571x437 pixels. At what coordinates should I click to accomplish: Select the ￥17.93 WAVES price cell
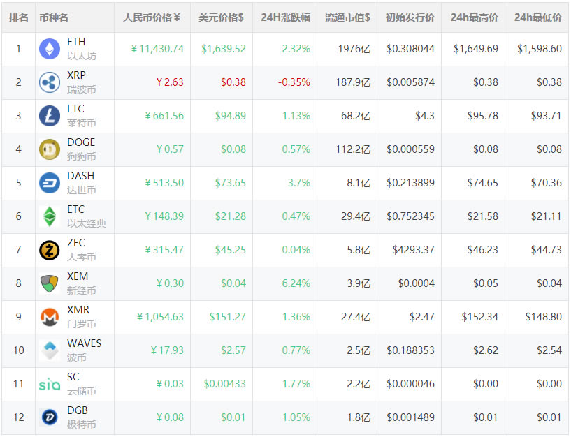pyautogui.click(x=167, y=350)
